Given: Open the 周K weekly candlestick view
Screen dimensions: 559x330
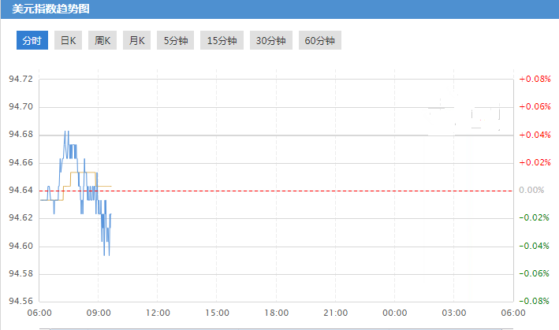Looking at the screenshot, I should click(x=102, y=41).
